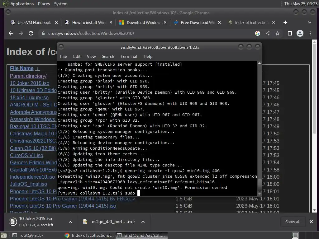View site security lock icon
Image resolution: width=319 pixels, height=239 pixels.
tap(43, 33)
